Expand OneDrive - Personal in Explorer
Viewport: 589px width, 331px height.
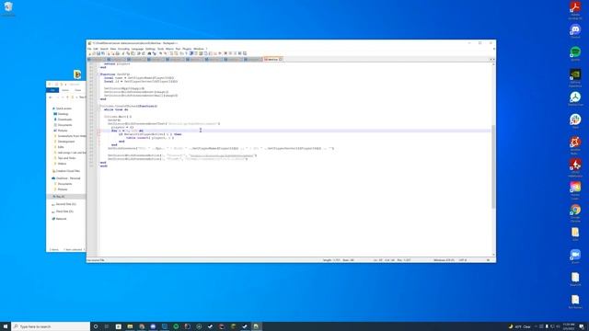click(x=68, y=178)
